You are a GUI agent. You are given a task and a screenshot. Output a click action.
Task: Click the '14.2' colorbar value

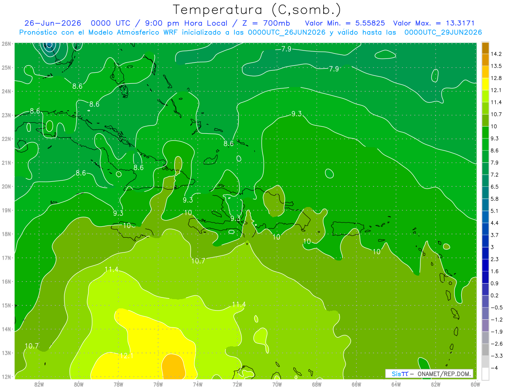(x=497, y=54)
